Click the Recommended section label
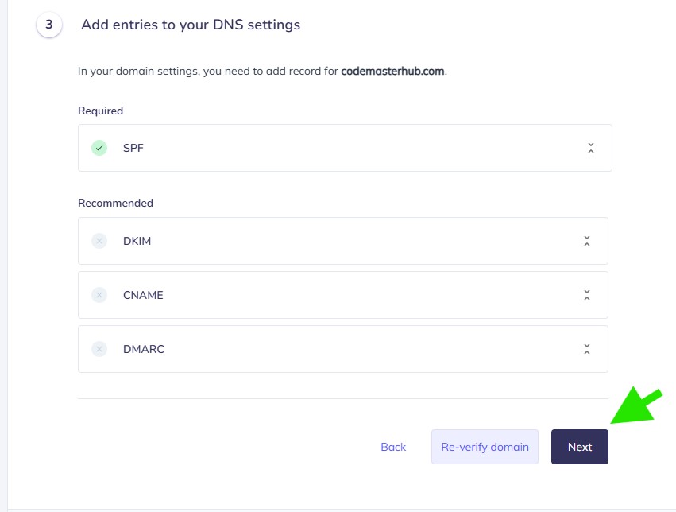 click(115, 203)
